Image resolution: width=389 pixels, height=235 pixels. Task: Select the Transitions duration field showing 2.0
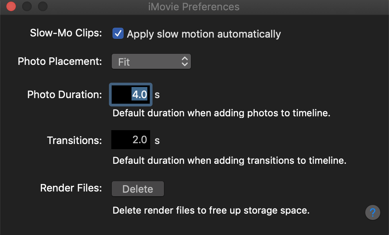click(x=131, y=140)
